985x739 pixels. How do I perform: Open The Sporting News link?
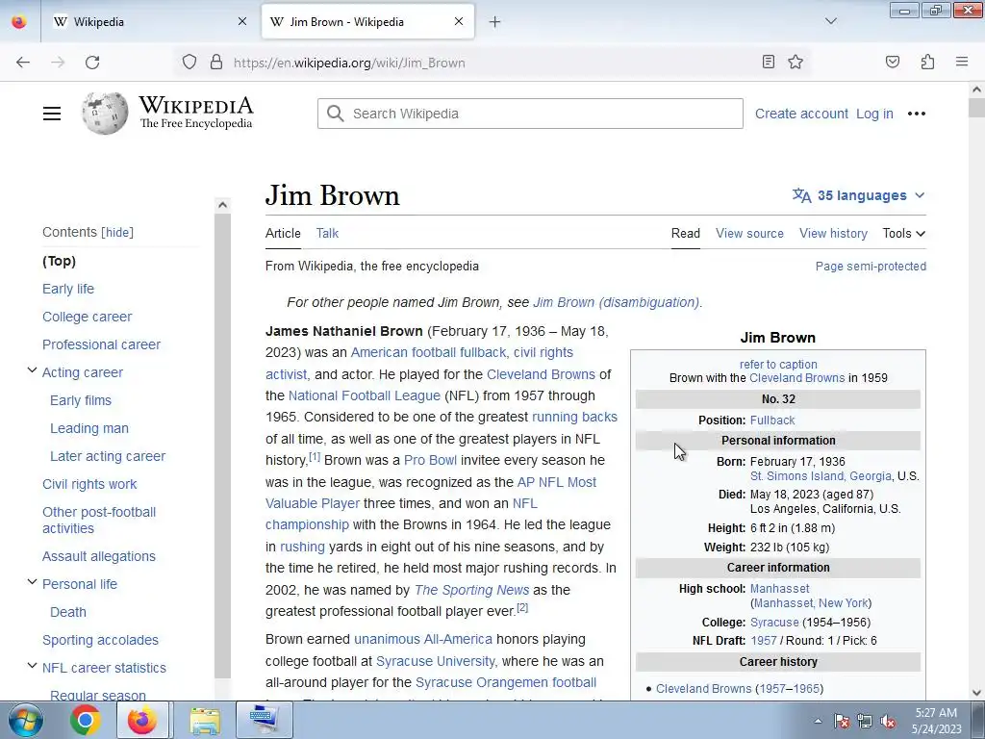(x=471, y=590)
